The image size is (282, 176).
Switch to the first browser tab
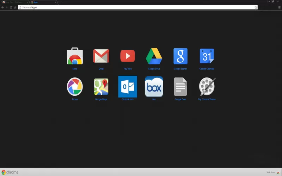coord(14,2)
